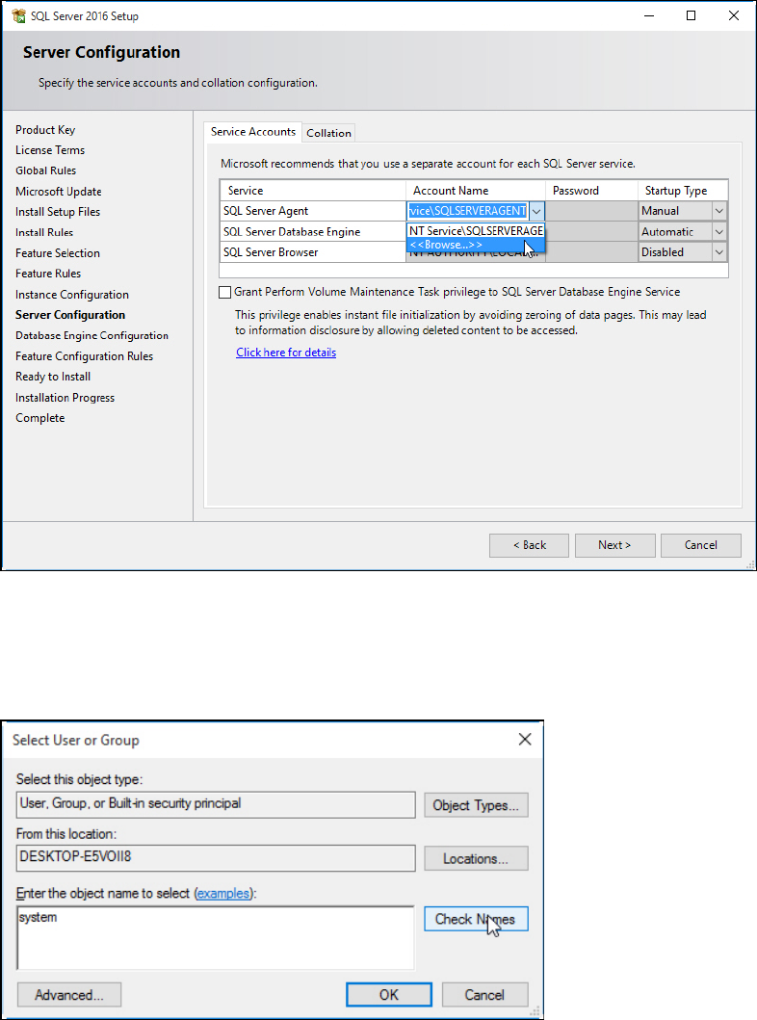
Task: Select the SQL Server Browser row
Action: tap(312, 252)
